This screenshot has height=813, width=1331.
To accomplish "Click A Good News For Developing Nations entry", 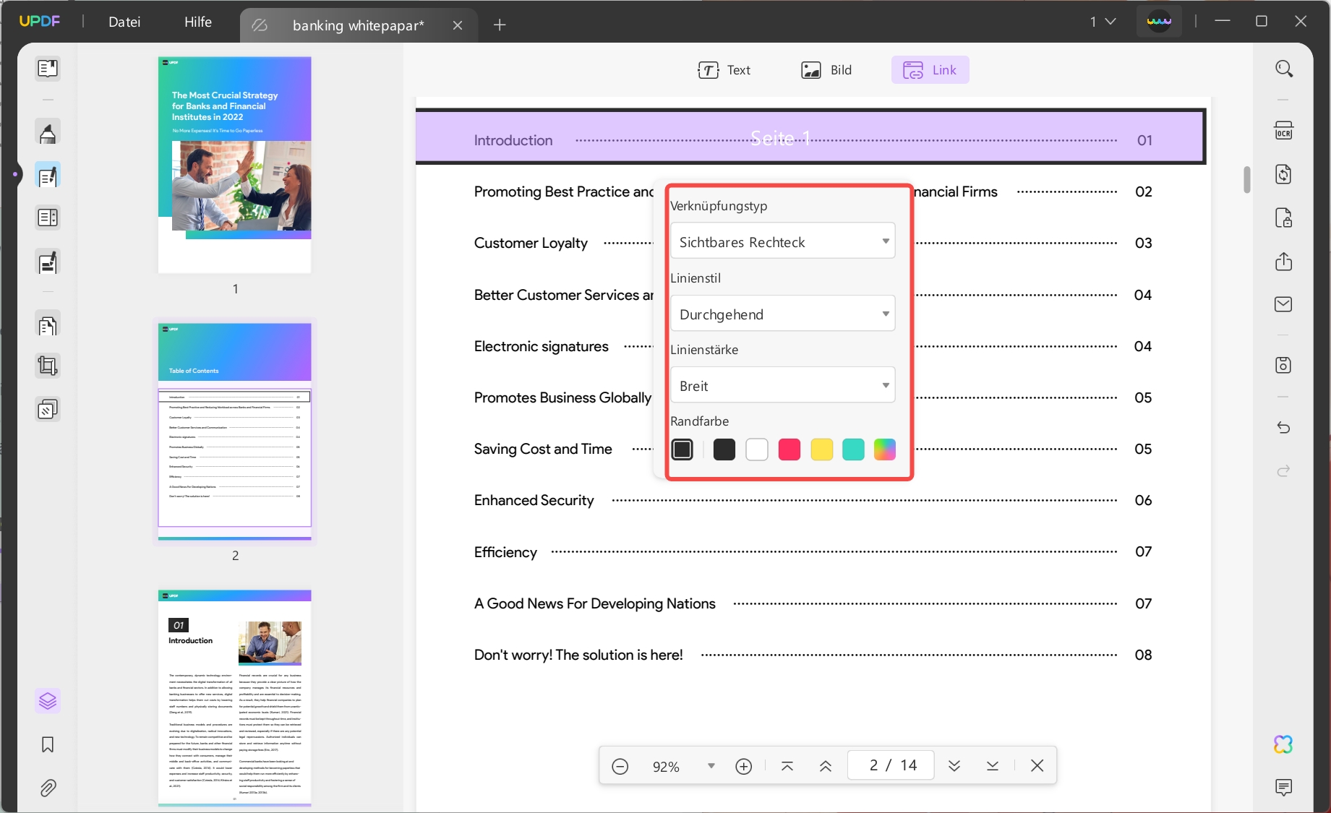I will coord(813,603).
